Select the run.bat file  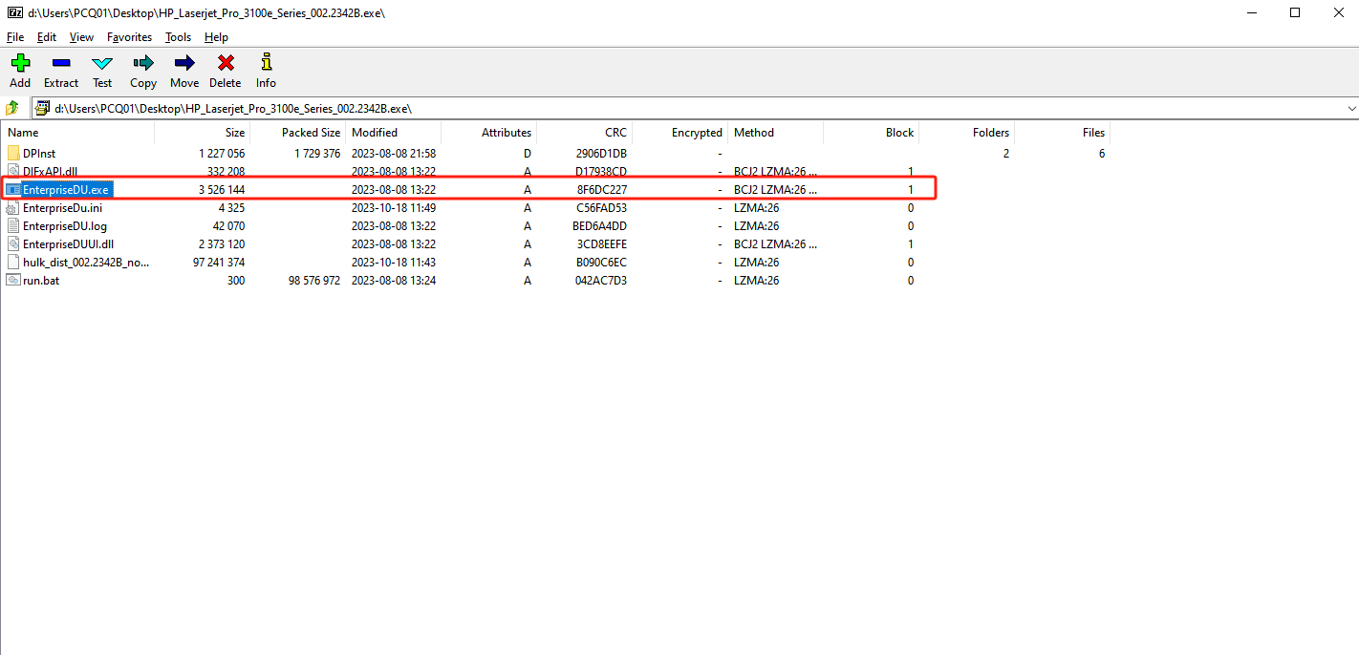click(42, 281)
